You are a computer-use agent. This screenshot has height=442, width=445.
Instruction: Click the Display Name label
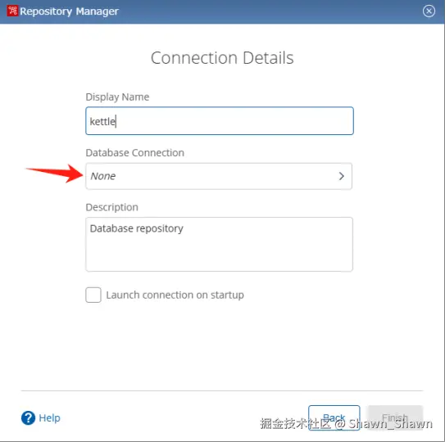(117, 97)
